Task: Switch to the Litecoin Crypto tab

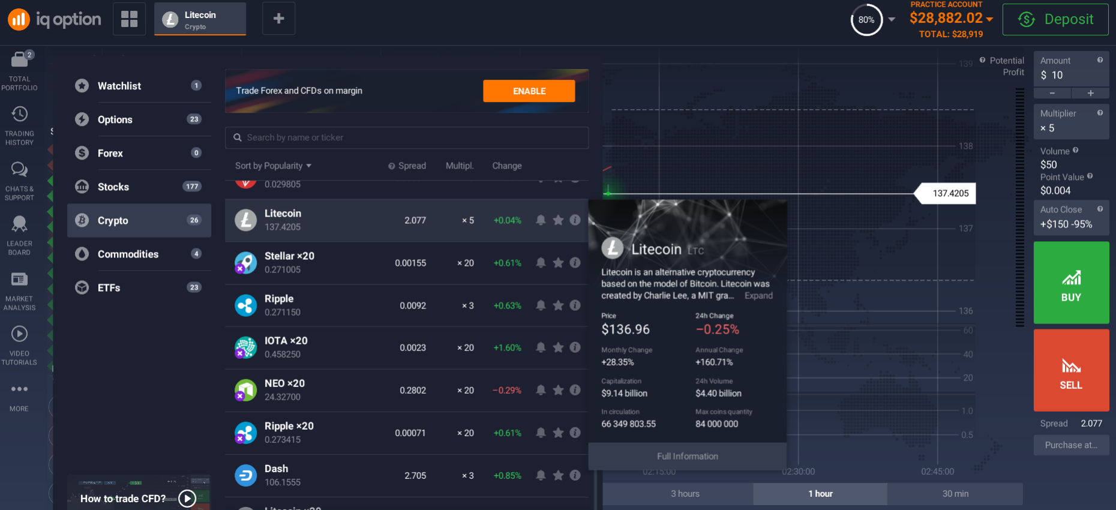Action: coord(200,19)
